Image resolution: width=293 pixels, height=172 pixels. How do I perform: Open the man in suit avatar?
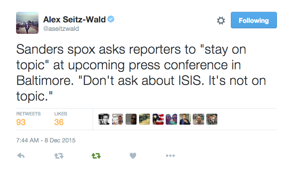click(x=185, y=119)
